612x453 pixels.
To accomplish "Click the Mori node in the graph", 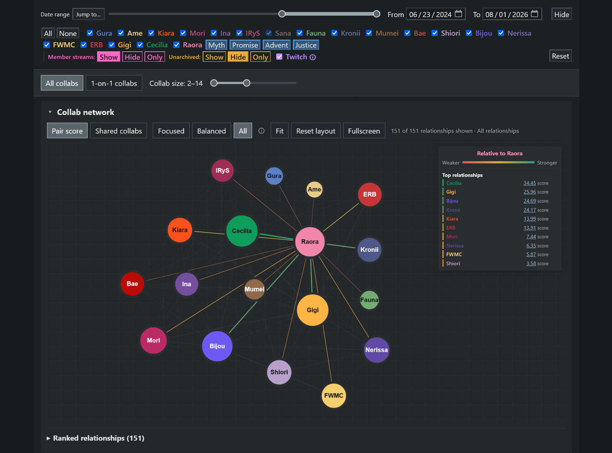I will 153,340.
